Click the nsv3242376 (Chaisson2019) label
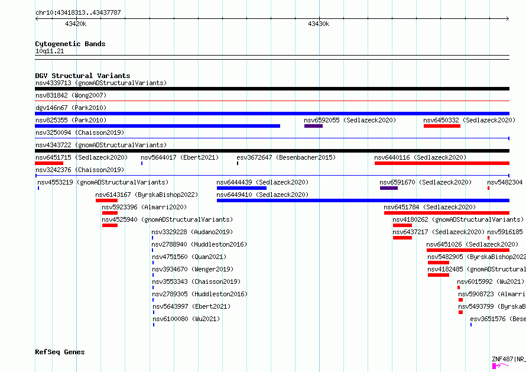The width and height of the screenshot is (526, 372). point(80,170)
